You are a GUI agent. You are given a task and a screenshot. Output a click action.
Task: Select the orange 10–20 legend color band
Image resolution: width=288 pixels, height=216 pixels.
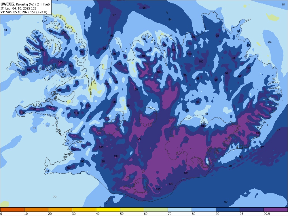point(36,210)
